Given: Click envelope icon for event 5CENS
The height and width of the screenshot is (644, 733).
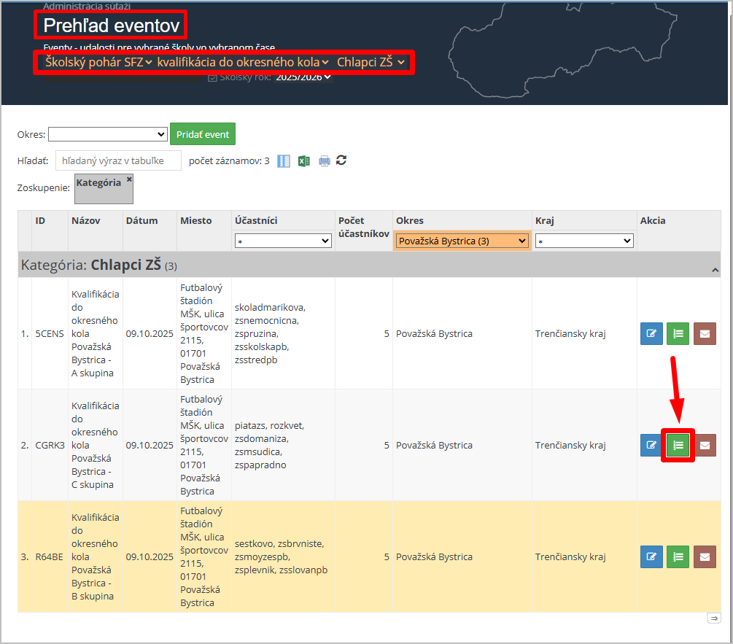Looking at the screenshot, I should 705,333.
